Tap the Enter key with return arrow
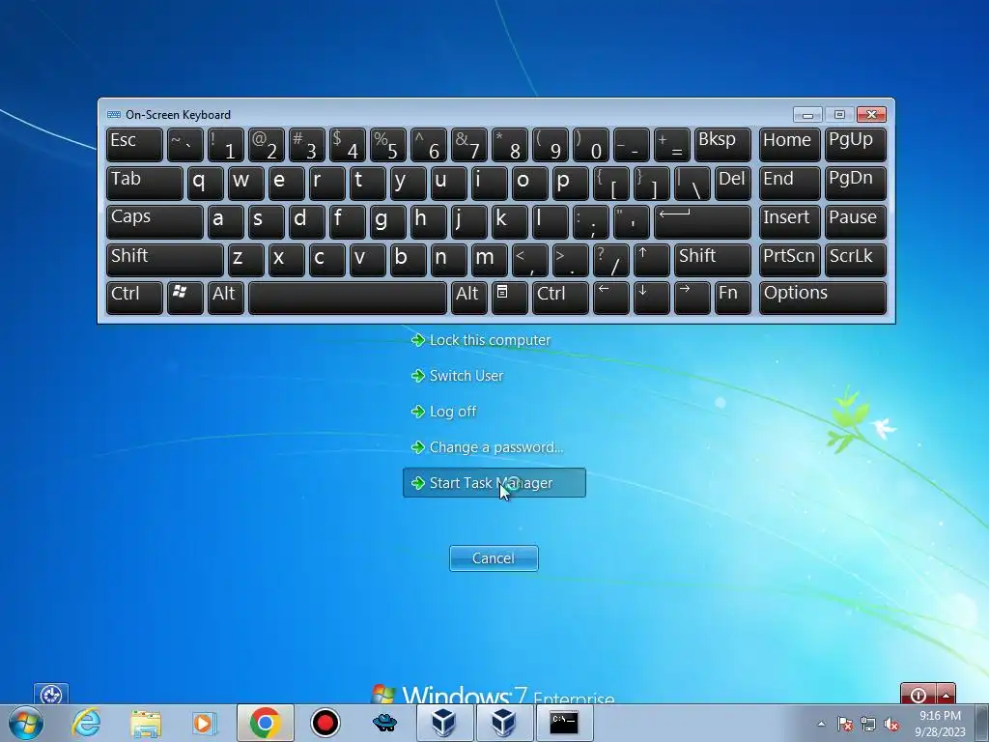Screen dimensions: 989x742 [703, 221]
